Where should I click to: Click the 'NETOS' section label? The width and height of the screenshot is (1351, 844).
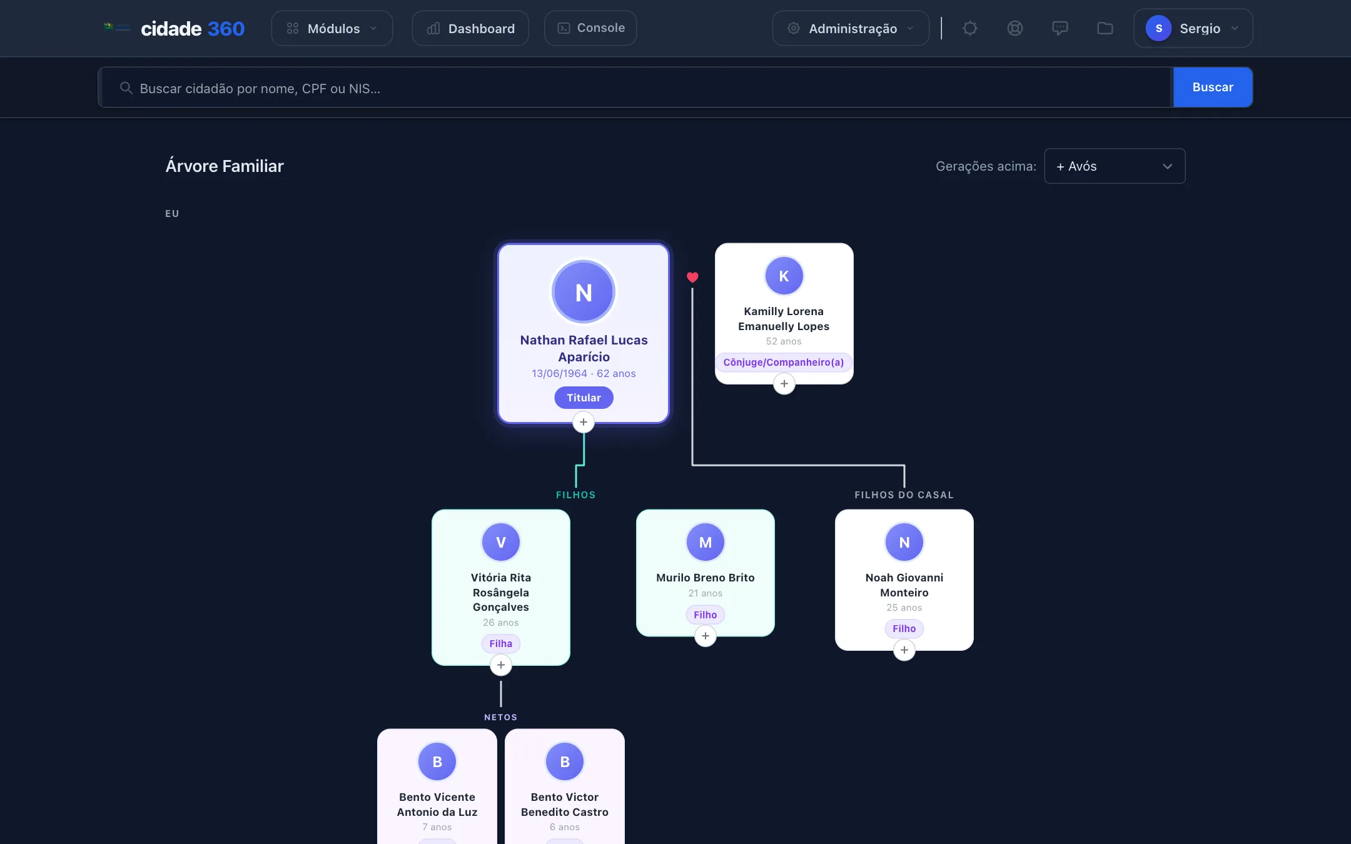501,717
